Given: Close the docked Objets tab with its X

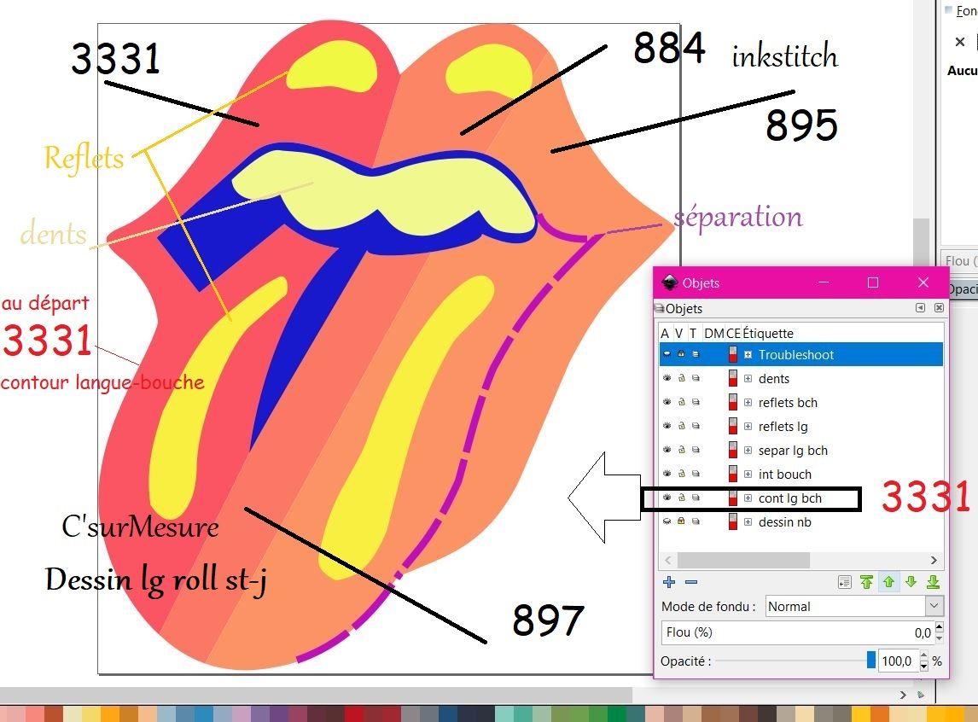Looking at the screenshot, I should 939,308.
